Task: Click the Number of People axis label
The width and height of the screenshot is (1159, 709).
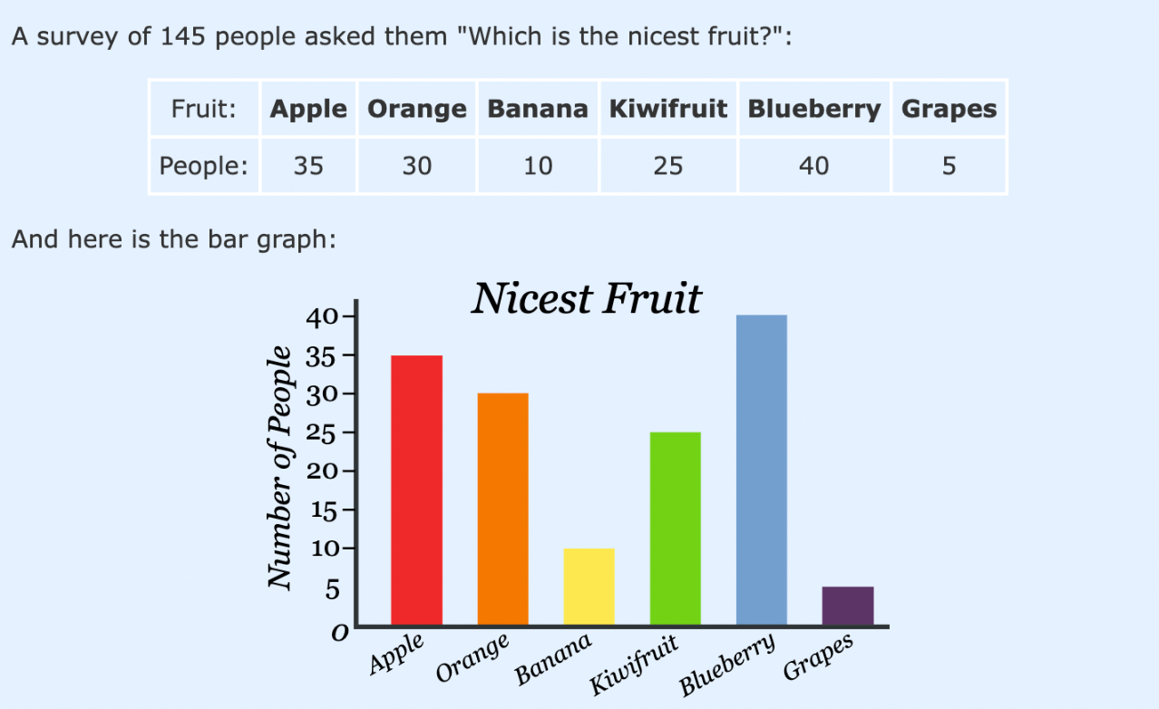Action: [282, 465]
